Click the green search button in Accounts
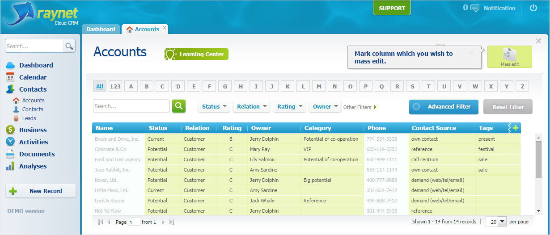The width and height of the screenshot is (550, 235). (179, 106)
